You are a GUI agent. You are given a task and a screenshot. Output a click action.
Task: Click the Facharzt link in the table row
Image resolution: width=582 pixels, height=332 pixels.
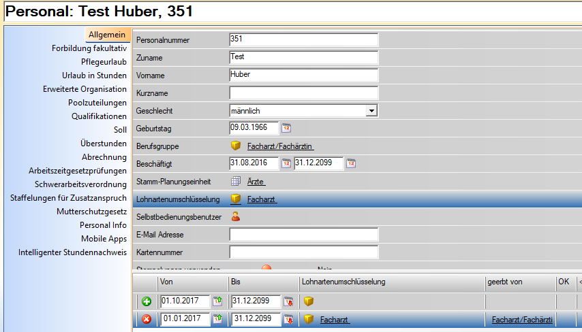(335, 319)
